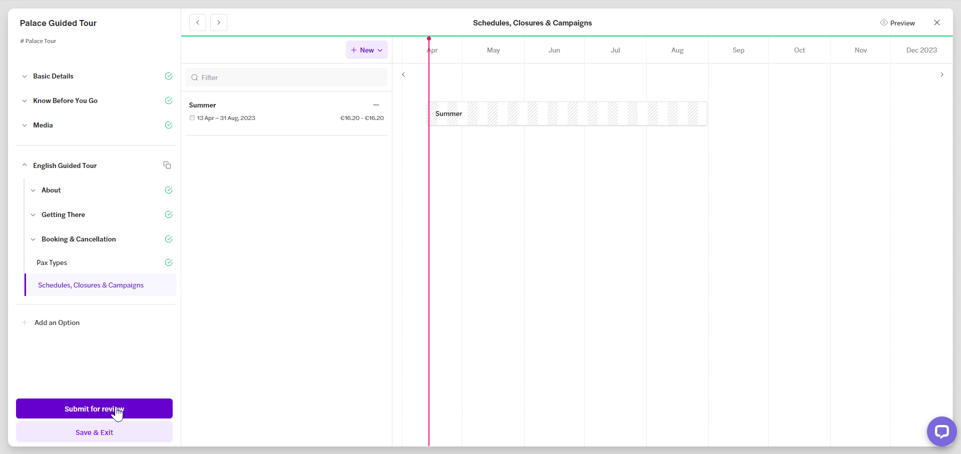Click the Nov month header
Image resolution: width=961 pixels, height=454 pixels.
pyautogui.click(x=860, y=50)
